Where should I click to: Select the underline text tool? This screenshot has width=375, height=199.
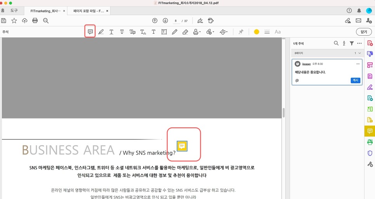111,32
